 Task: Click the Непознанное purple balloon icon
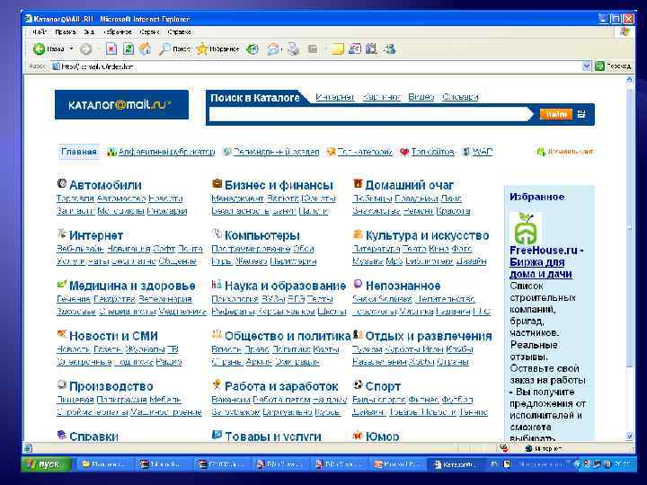click(358, 284)
